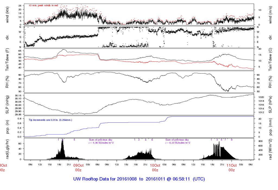This screenshot has width=278, height=190.
Task: Click the 'wind (m/s)' axis label
Action: pos(270,15)
